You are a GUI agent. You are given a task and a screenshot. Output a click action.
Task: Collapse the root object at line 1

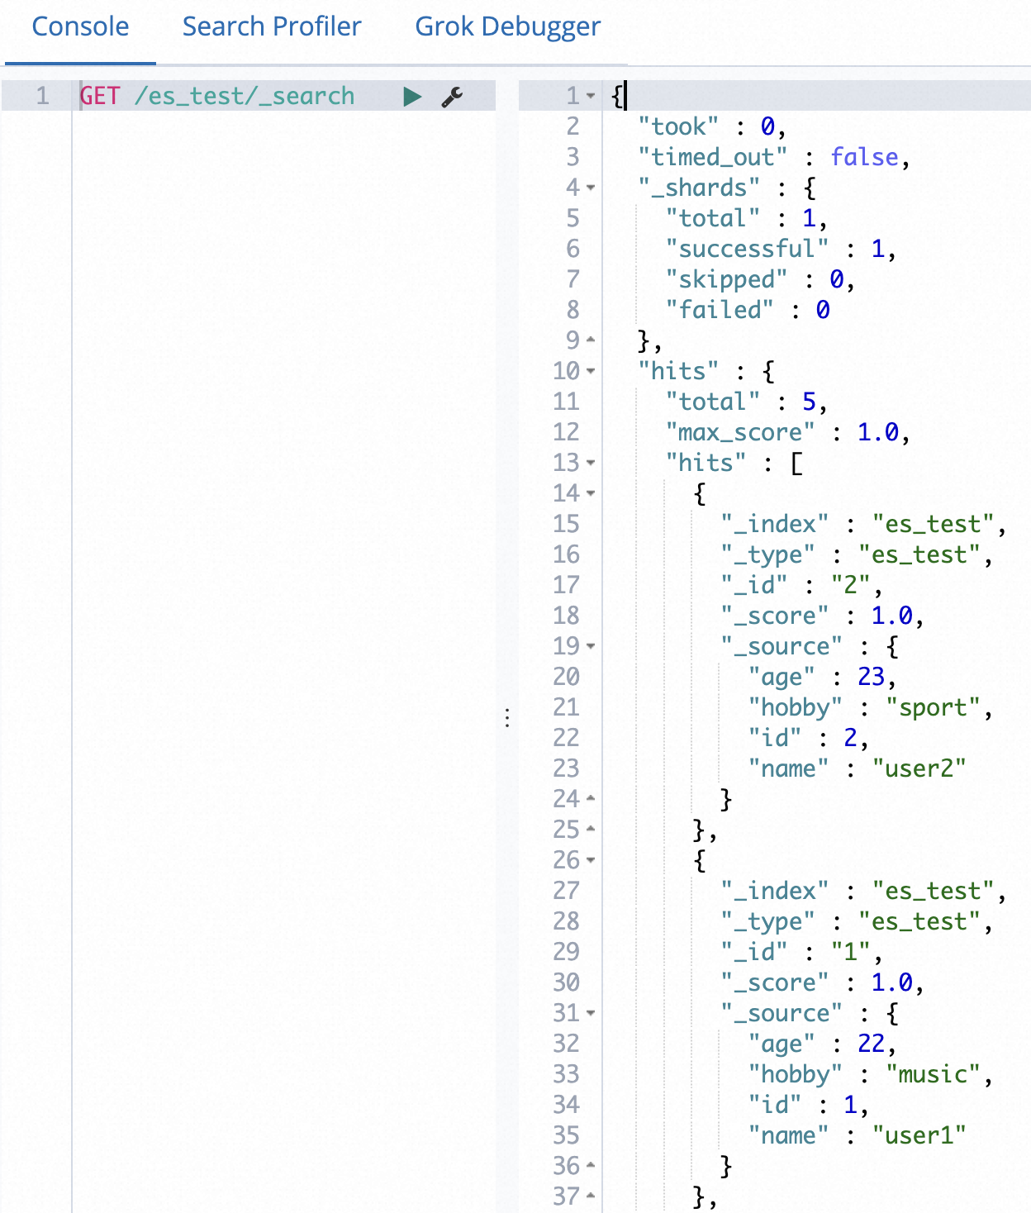tap(591, 97)
